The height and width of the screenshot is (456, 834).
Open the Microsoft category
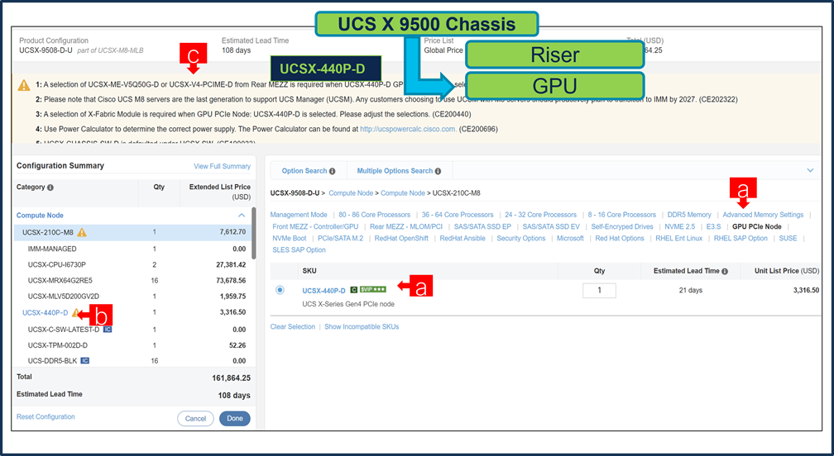(570, 239)
